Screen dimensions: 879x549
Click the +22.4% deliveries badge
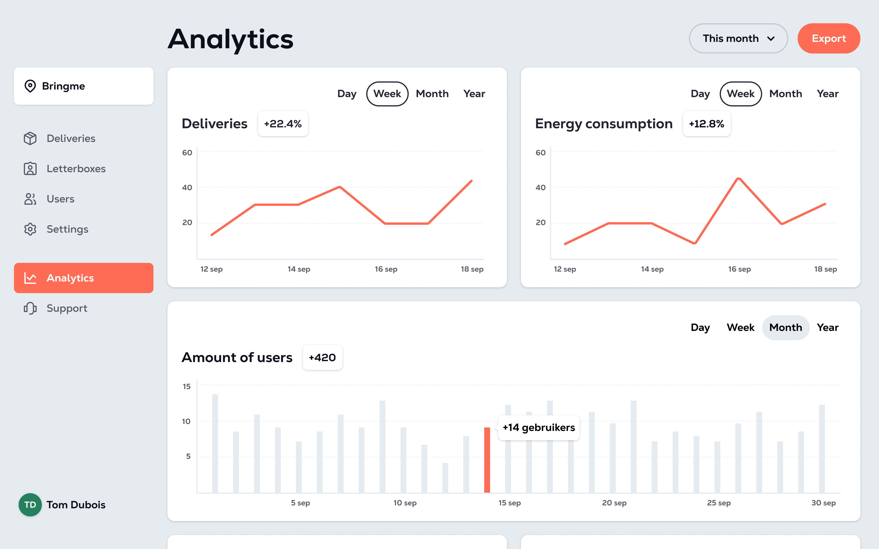pyautogui.click(x=283, y=124)
